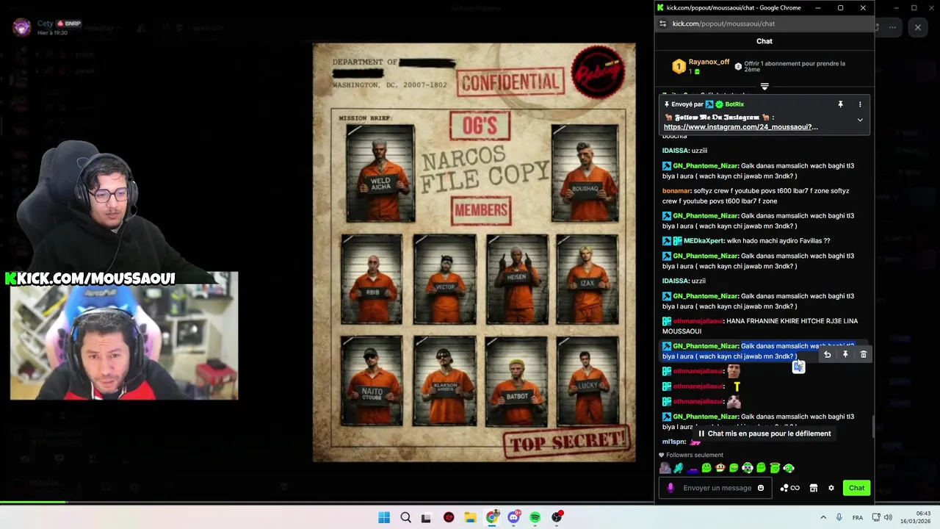Open the emoji picker smiley icon
Image resolution: width=940 pixels, height=529 pixels.
click(761, 488)
